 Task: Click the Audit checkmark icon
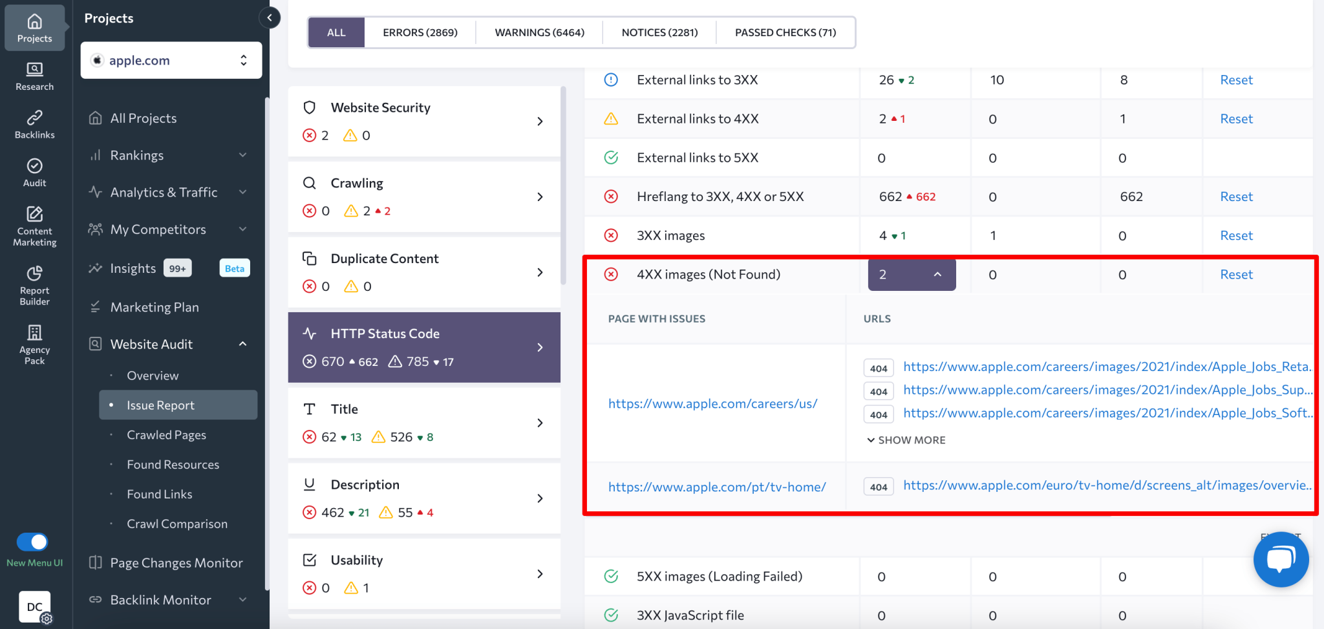[34, 166]
